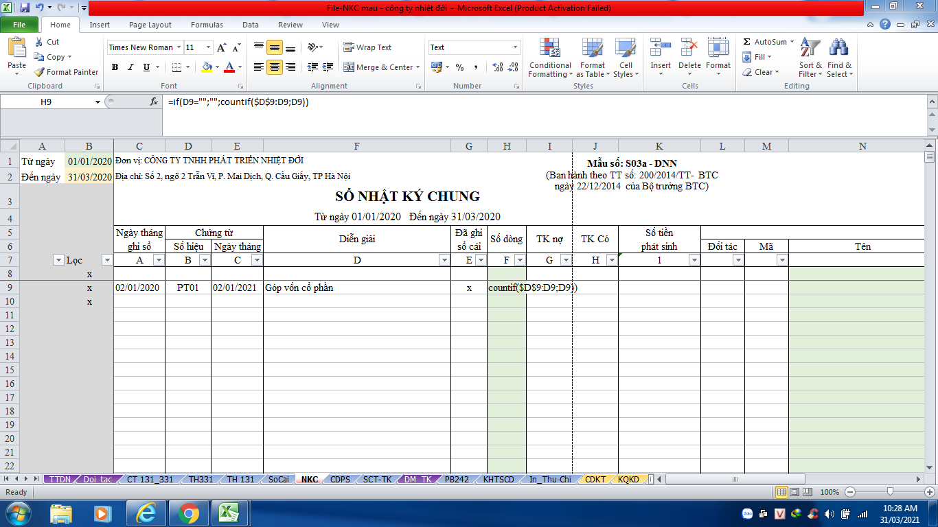Open Cell Styles gallery
938x527 pixels.
[625, 58]
